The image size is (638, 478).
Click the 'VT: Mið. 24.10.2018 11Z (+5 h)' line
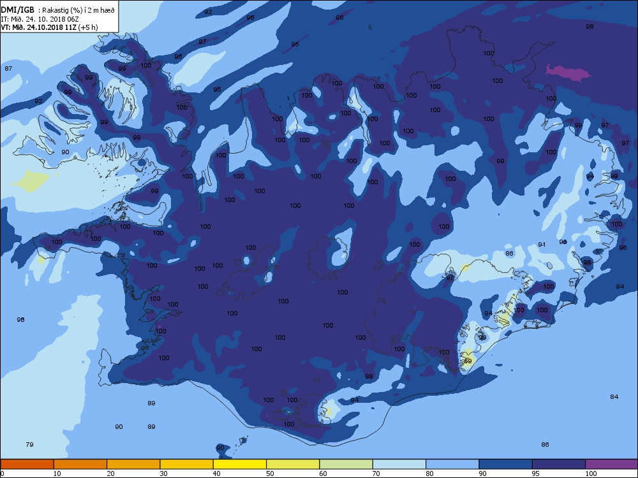coord(49,27)
